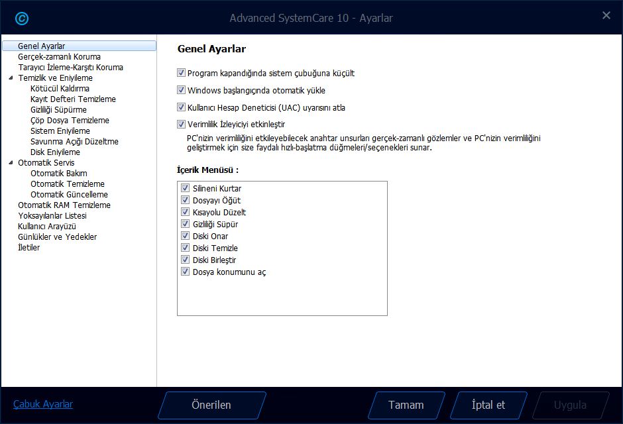Toggle 'Program kapandığında sistem çubuğuna küçült' checkbox
The image size is (623, 424).
click(181, 73)
